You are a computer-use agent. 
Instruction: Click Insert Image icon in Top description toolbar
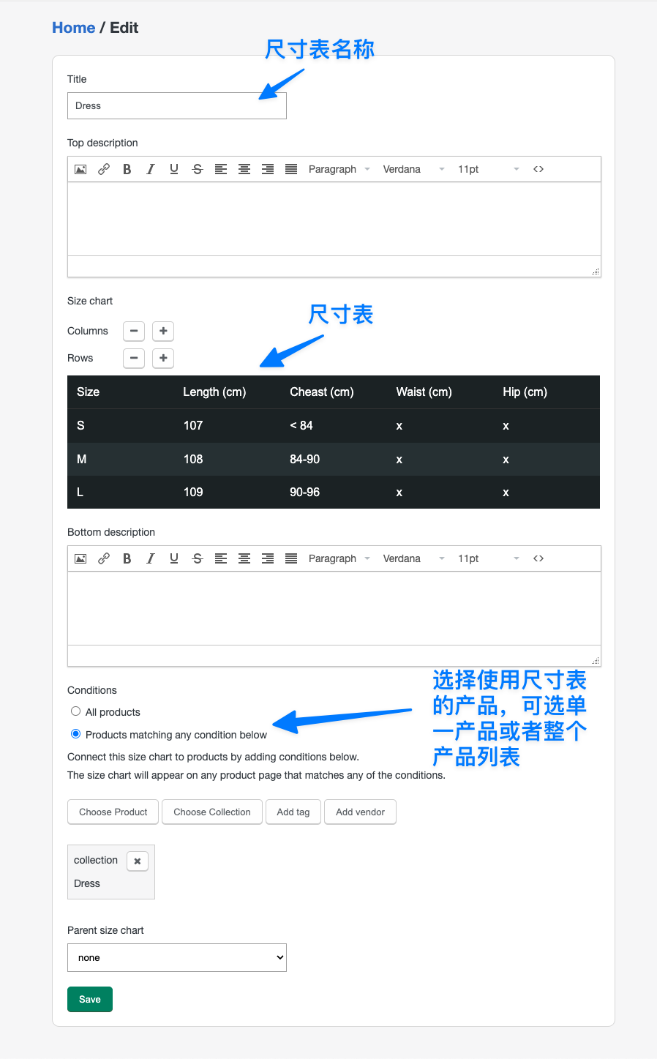tap(80, 169)
